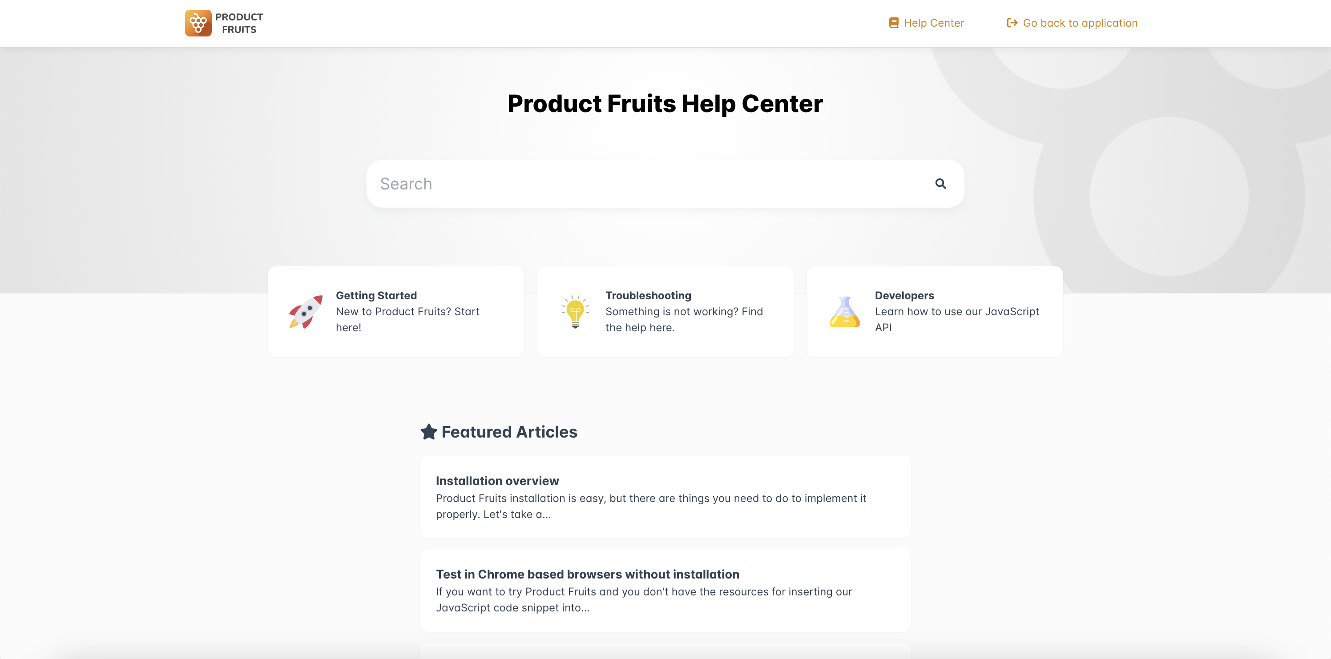Open the Troubleshooting card
Image resolution: width=1331 pixels, height=659 pixels.
tap(665, 311)
